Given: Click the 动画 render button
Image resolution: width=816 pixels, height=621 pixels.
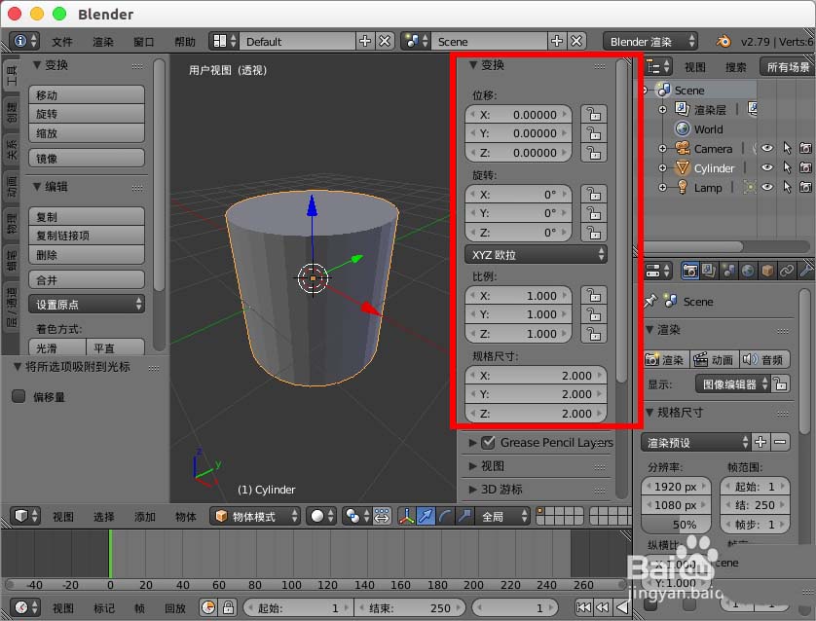Looking at the screenshot, I should [715, 359].
